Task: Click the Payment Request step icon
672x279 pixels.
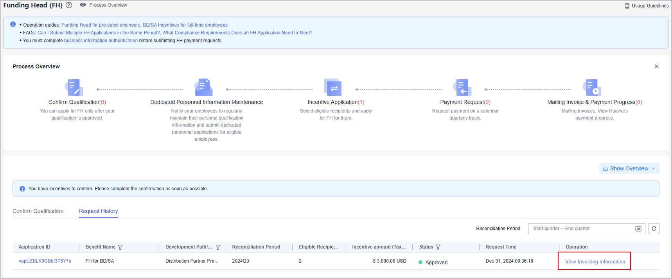Action: pos(462,88)
